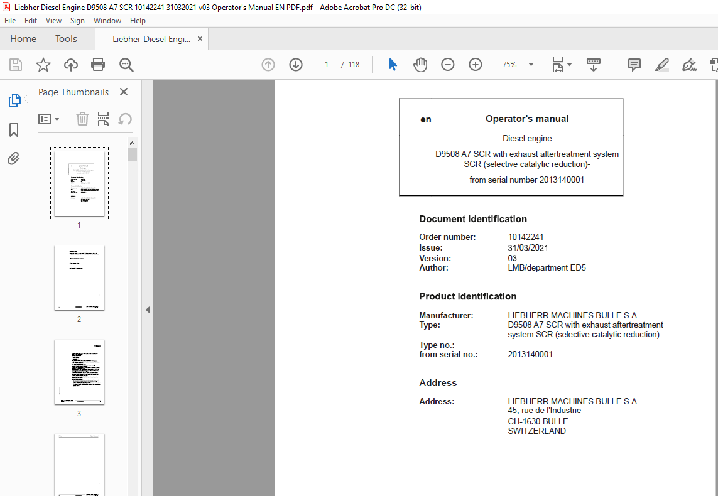Screen dimensions: 718x496
Task: Select the arrow selection tool
Action: tap(393, 65)
